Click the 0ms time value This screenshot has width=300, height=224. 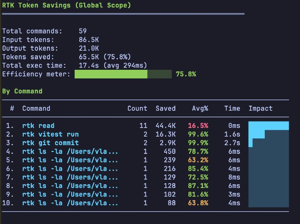click(234, 126)
